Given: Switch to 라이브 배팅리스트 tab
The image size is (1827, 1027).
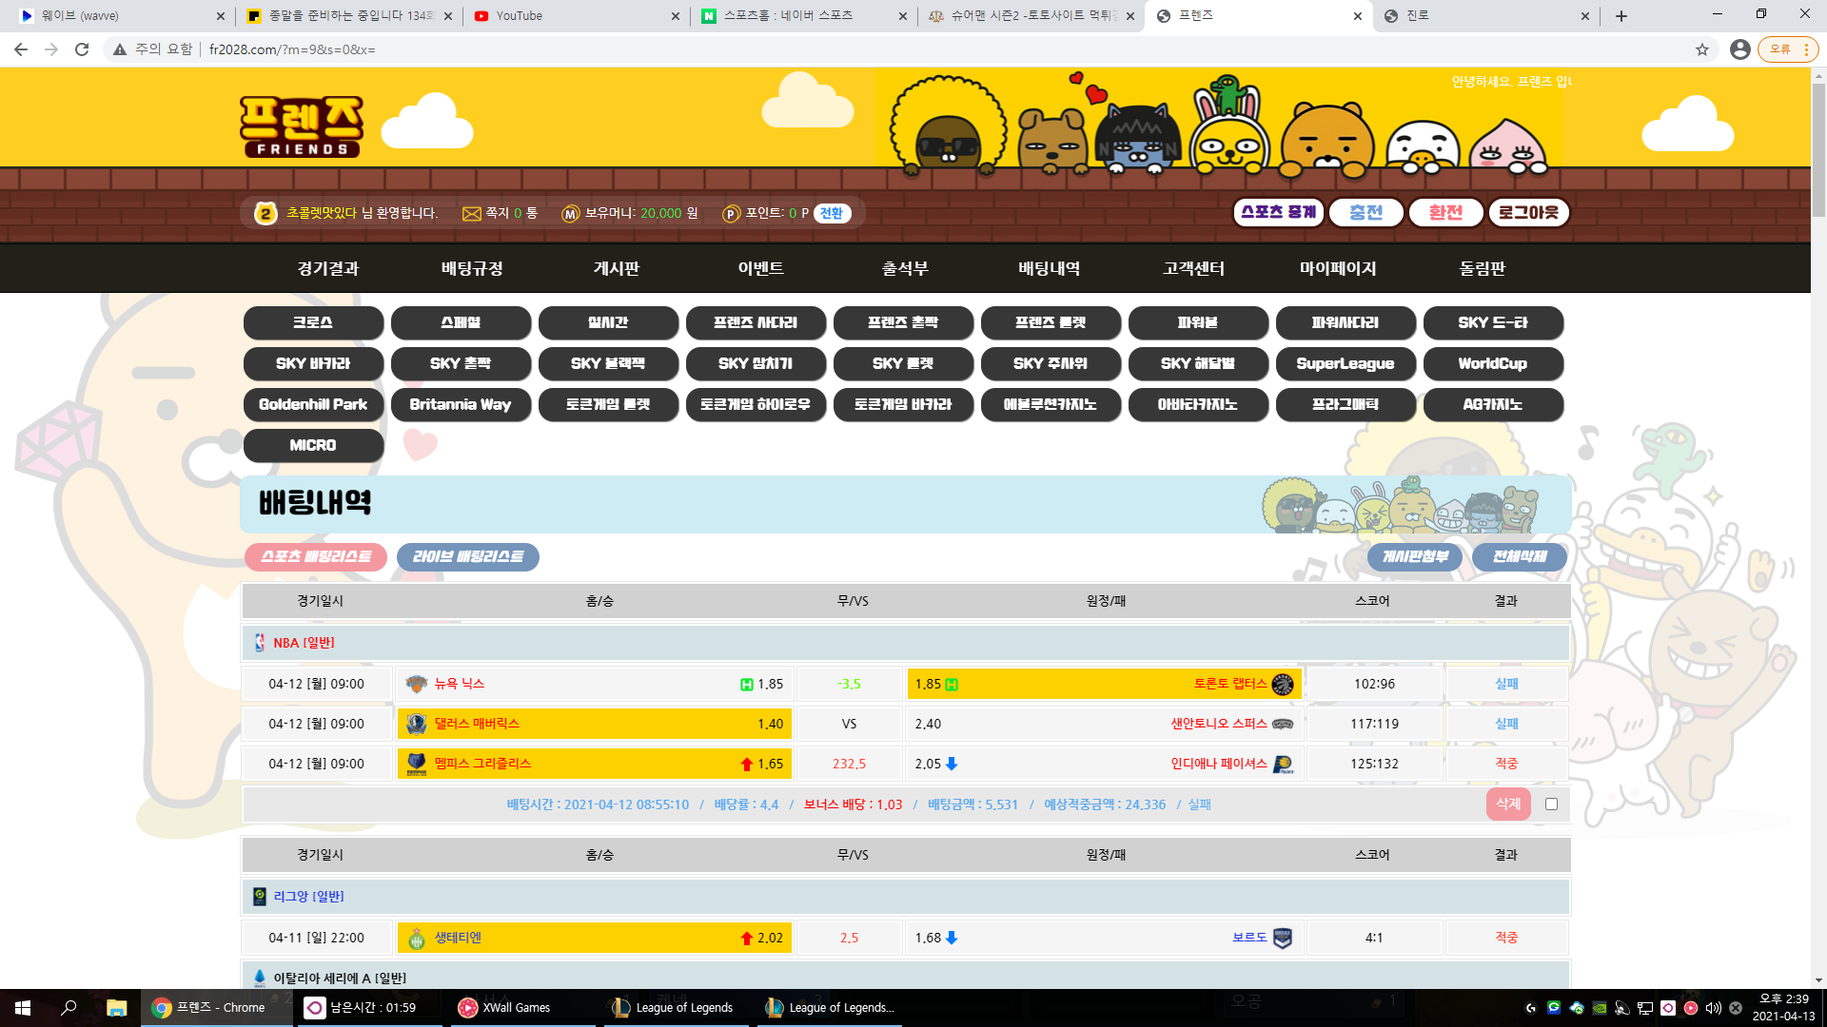Looking at the screenshot, I should tap(467, 557).
